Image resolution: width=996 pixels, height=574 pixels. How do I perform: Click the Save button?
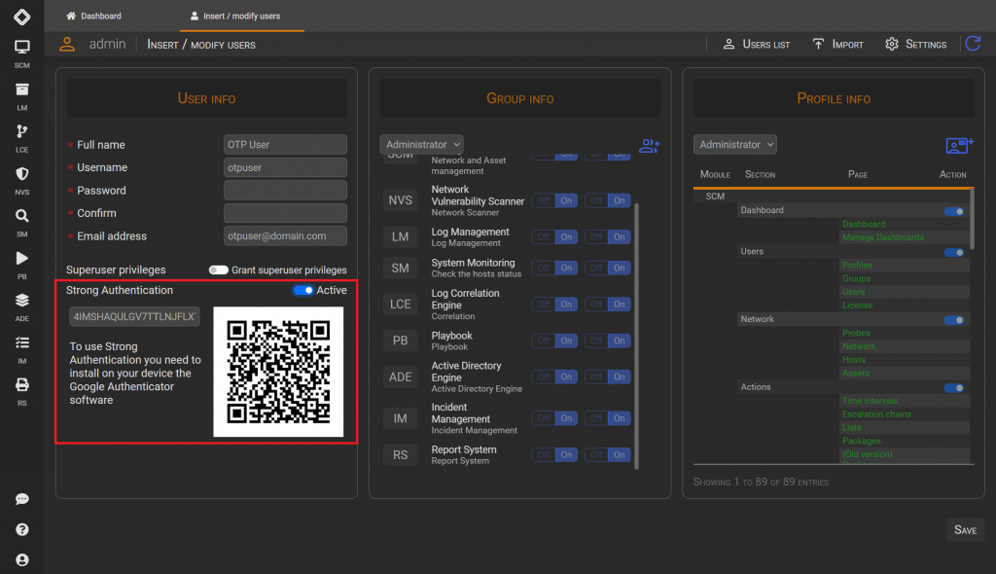coord(965,530)
